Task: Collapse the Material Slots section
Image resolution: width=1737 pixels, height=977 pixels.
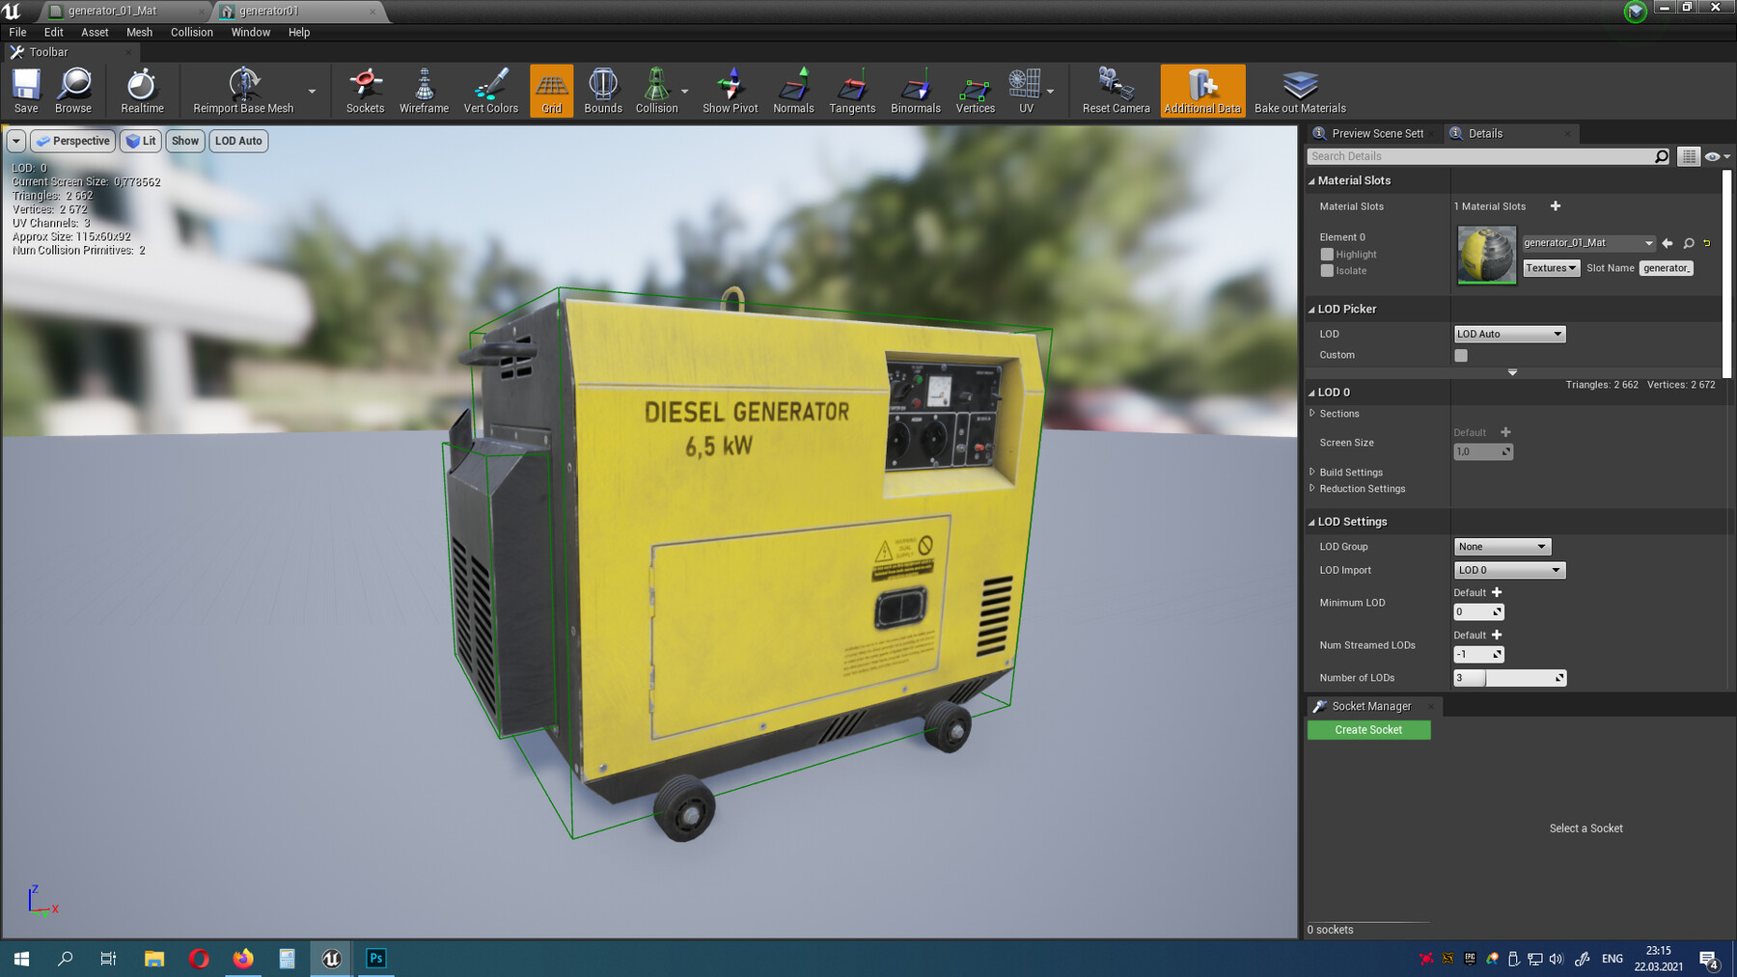Action: tap(1313, 180)
